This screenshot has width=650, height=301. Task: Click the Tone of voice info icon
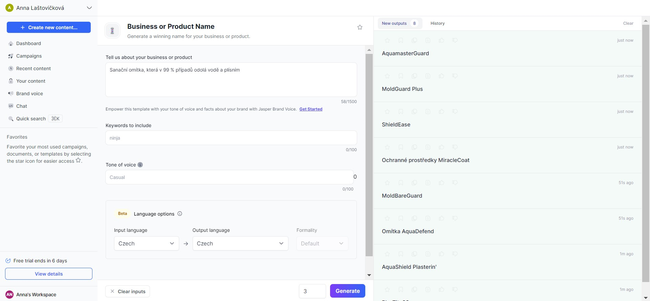point(140,165)
